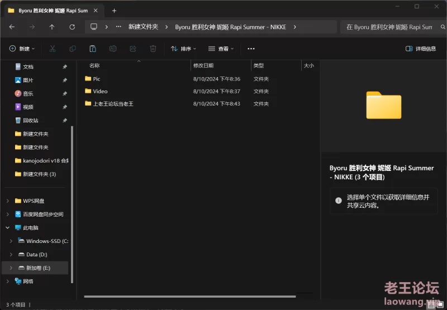This screenshot has height=310, width=447.
Task: Switch to details view icon in status bar
Action: pyautogui.click(x=431, y=305)
